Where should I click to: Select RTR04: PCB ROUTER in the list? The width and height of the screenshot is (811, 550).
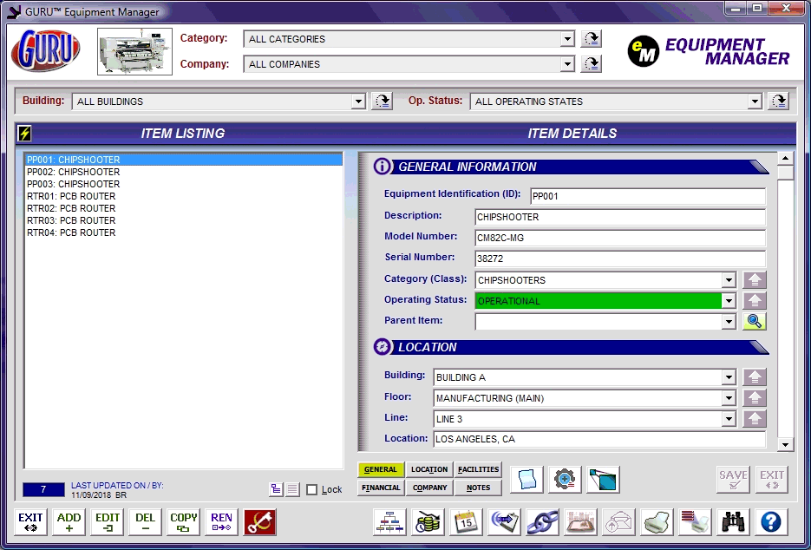[184, 232]
